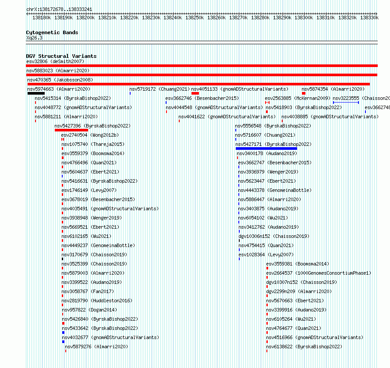The height and width of the screenshot is (368, 390).
Task: Click the red bar under nsv4051133
Action: 195,93
